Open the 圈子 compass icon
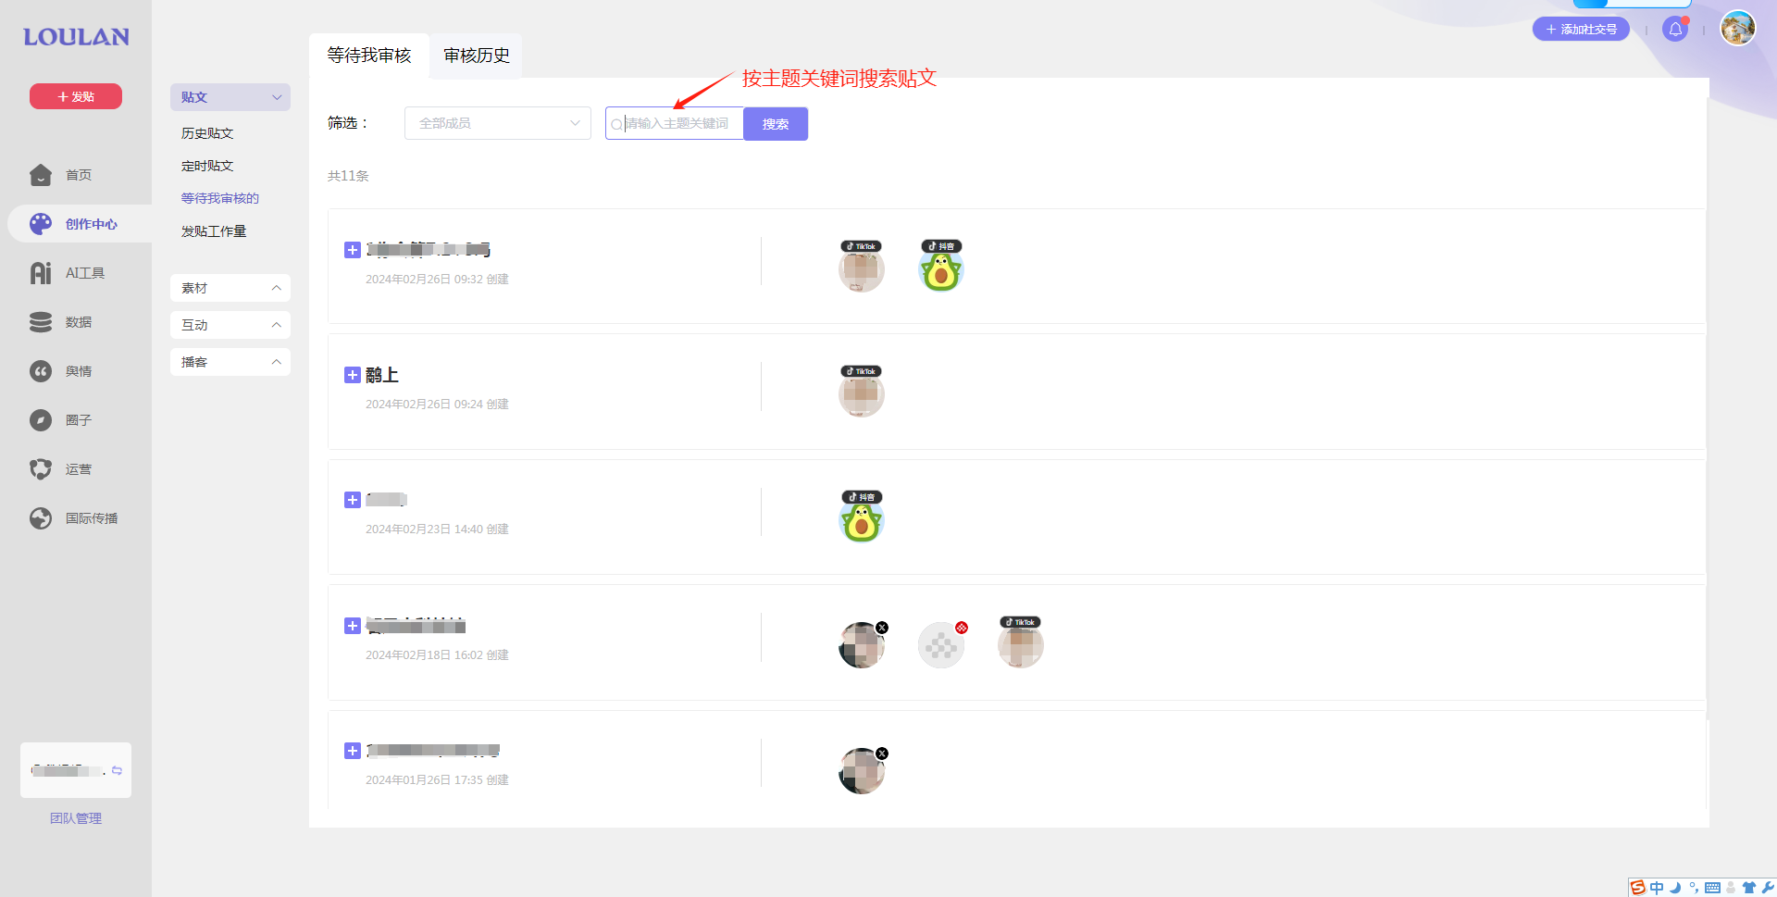 point(41,420)
